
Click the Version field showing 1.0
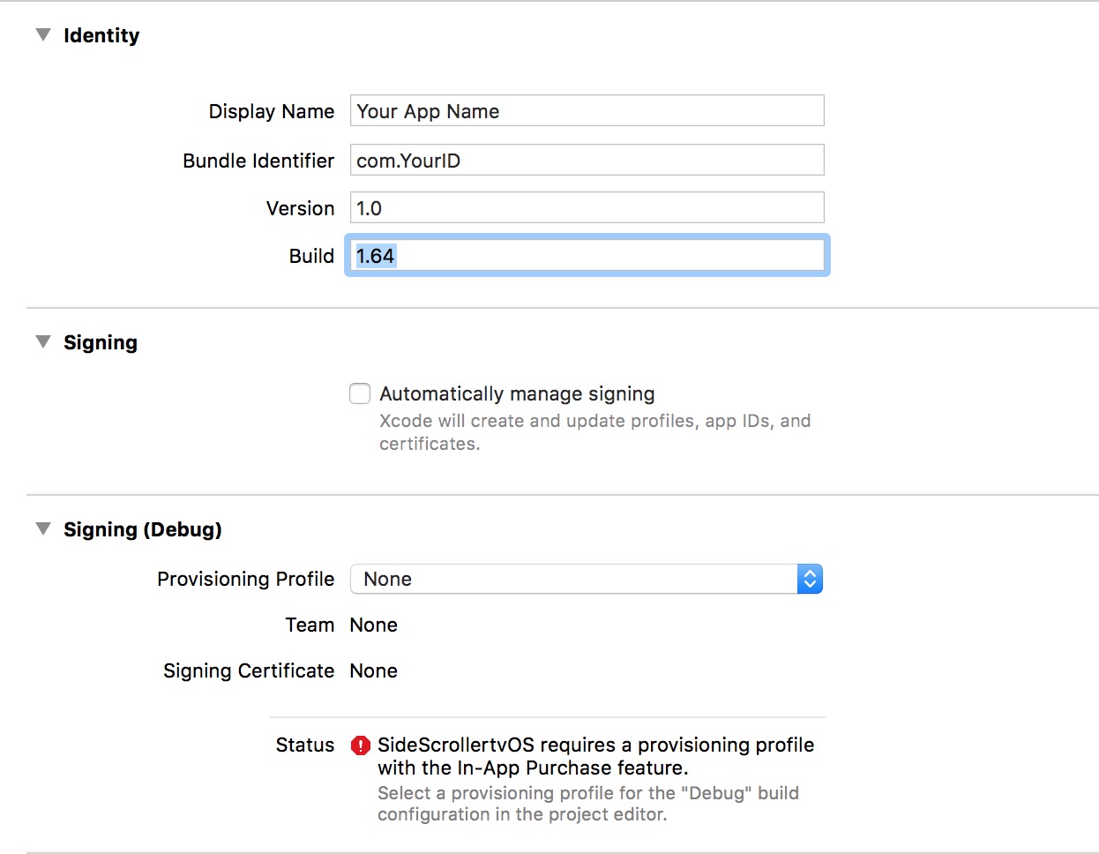click(x=587, y=208)
